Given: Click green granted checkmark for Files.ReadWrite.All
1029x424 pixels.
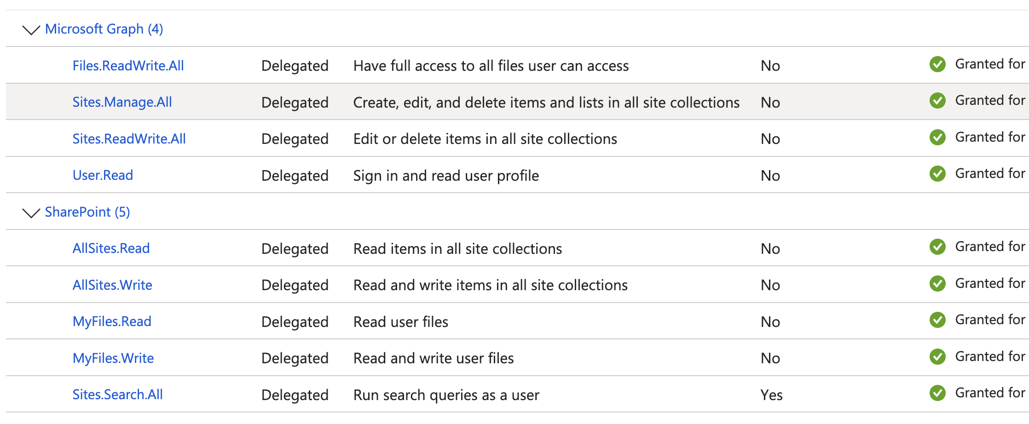Looking at the screenshot, I should [x=937, y=64].
